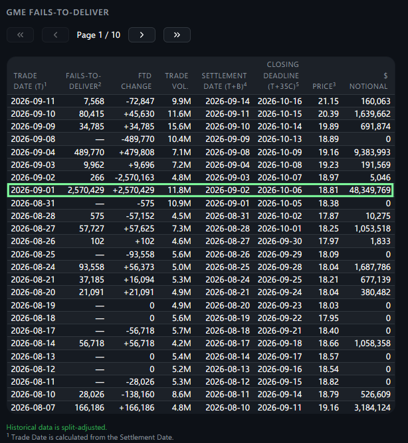Click FTD change -489,770
Image resolution: width=408 pixels, height=443 pixels.
pyautogui.click(x=138, y=139)
